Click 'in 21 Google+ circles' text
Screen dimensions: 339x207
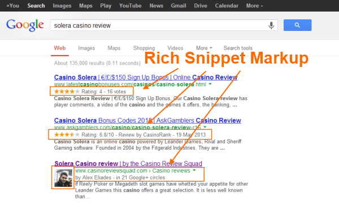click(141, 178)
